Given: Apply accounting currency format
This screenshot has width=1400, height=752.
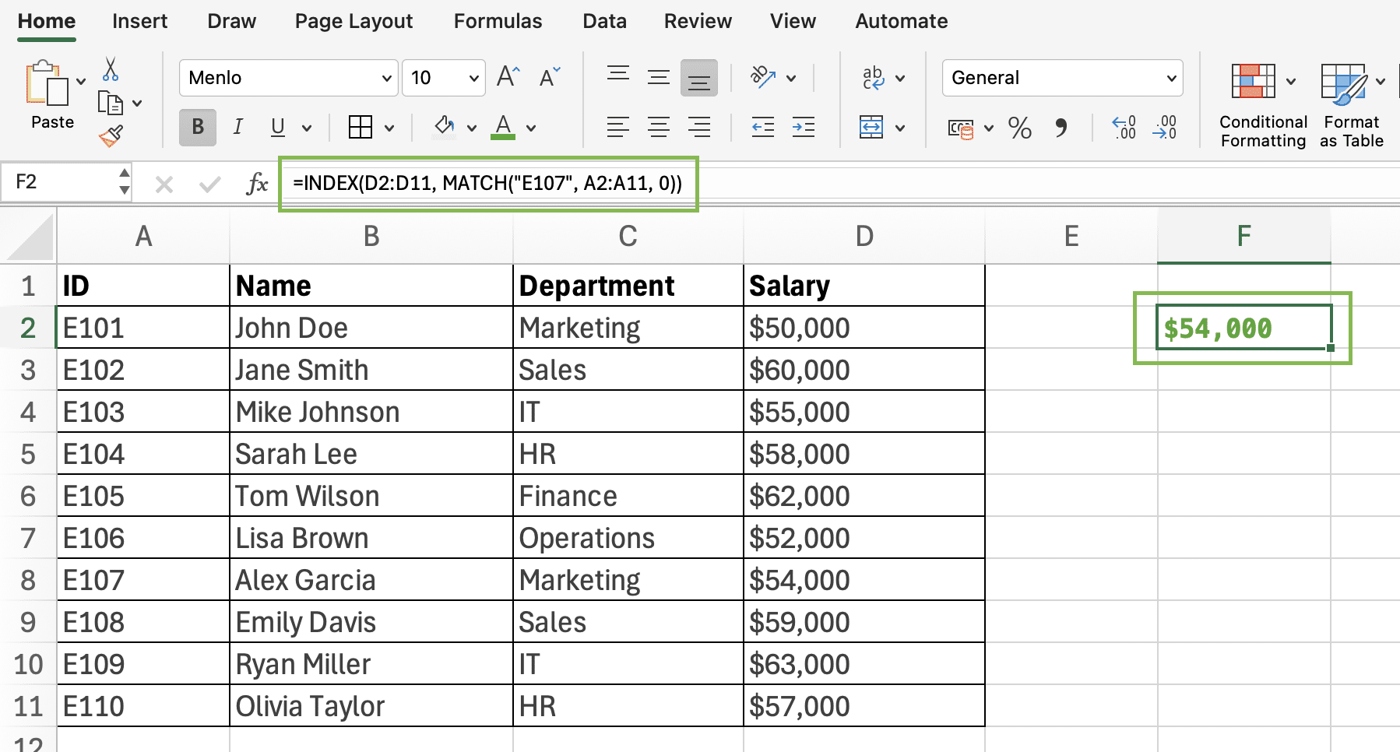Looking at the screenshot, I should click(x=961, y=128).
